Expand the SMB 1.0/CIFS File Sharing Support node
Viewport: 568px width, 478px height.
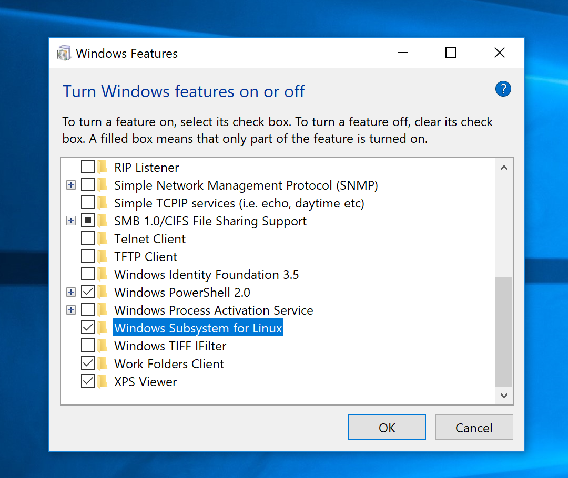pos(71,221)
